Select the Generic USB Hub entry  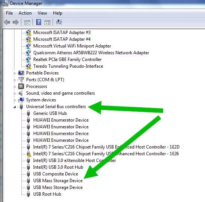click(50, 113)
